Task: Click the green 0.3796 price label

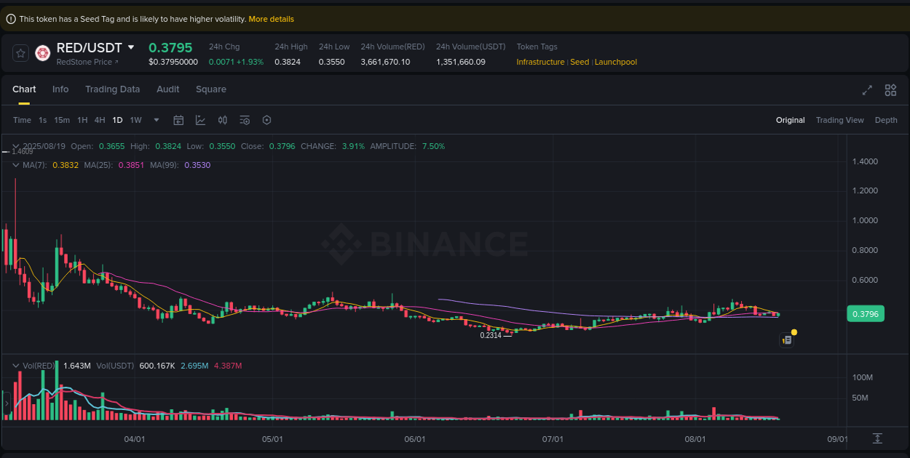Action: [866, 313]
